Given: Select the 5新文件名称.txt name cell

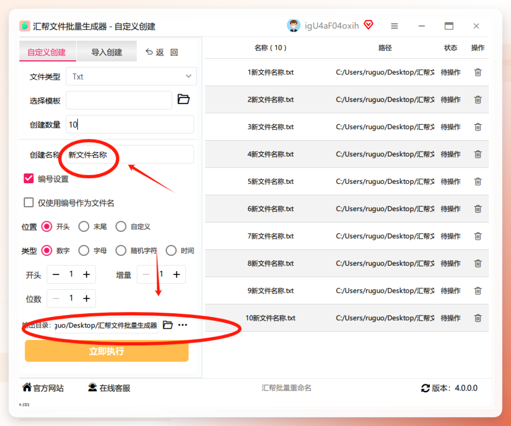Looking at the screenshot, I should coord(271,182).
